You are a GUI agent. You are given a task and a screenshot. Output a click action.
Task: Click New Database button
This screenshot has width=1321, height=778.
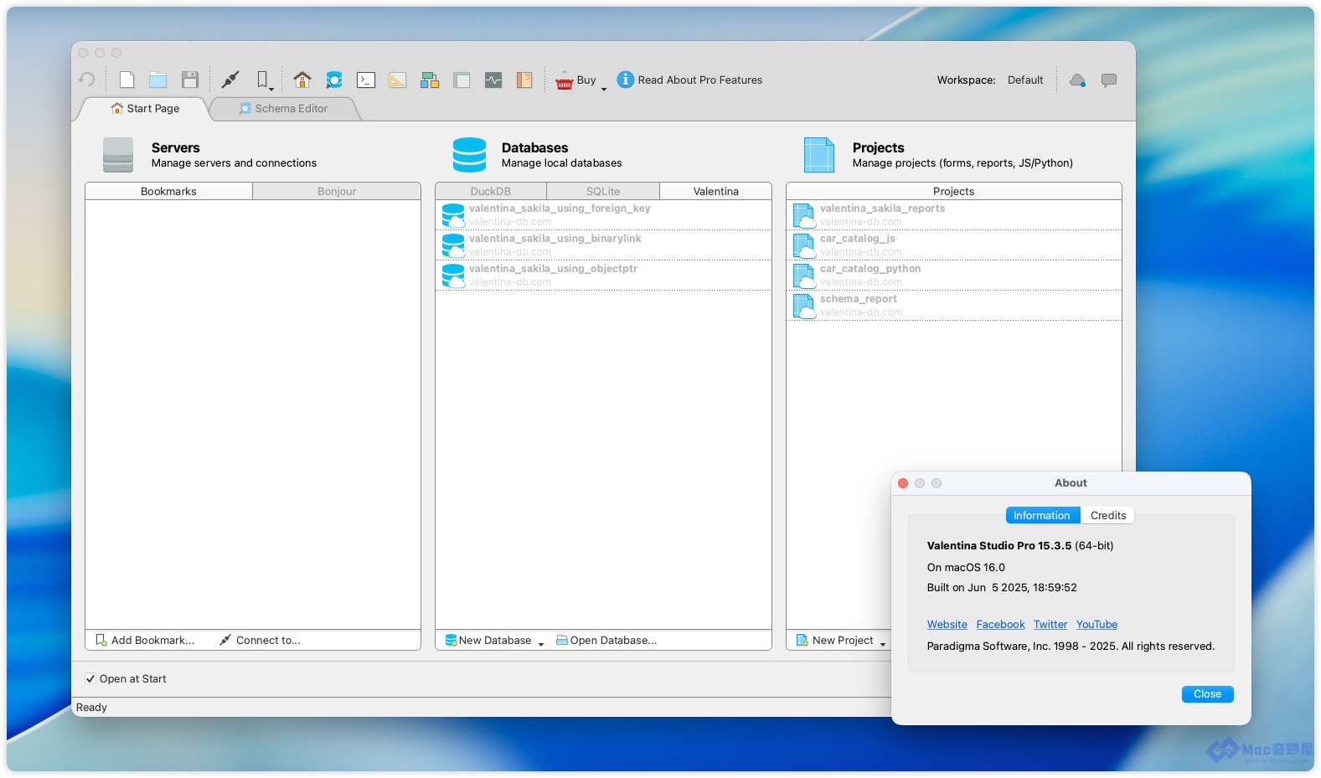coord(488,640)
